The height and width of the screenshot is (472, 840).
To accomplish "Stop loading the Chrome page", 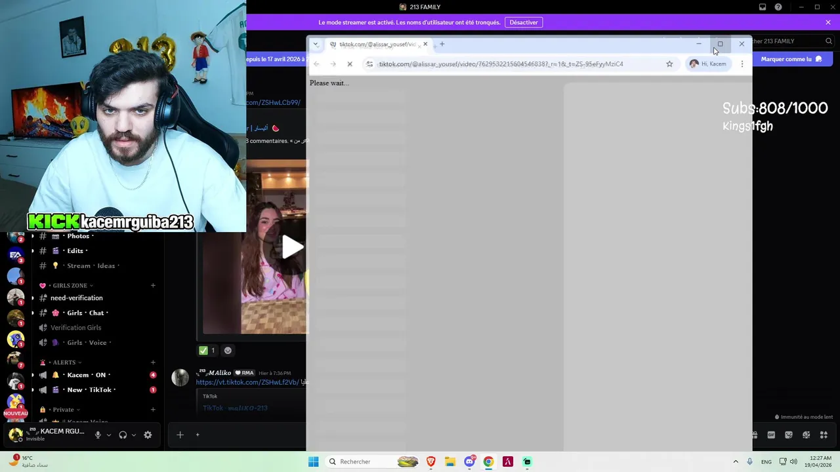I will 350,64.
